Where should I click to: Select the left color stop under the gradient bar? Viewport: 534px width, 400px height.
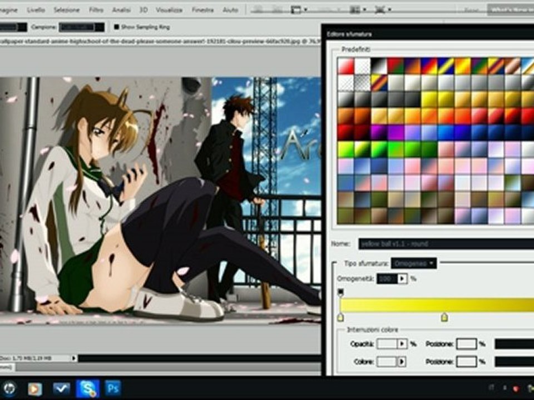pos(340,317)
